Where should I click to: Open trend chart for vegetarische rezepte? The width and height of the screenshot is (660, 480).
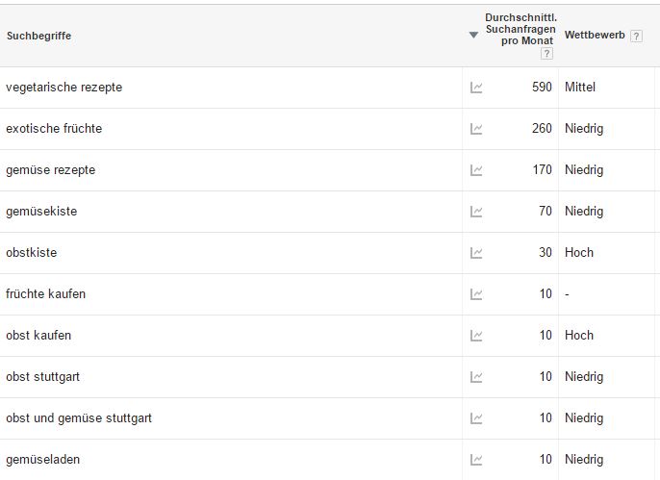click(476, 88)
